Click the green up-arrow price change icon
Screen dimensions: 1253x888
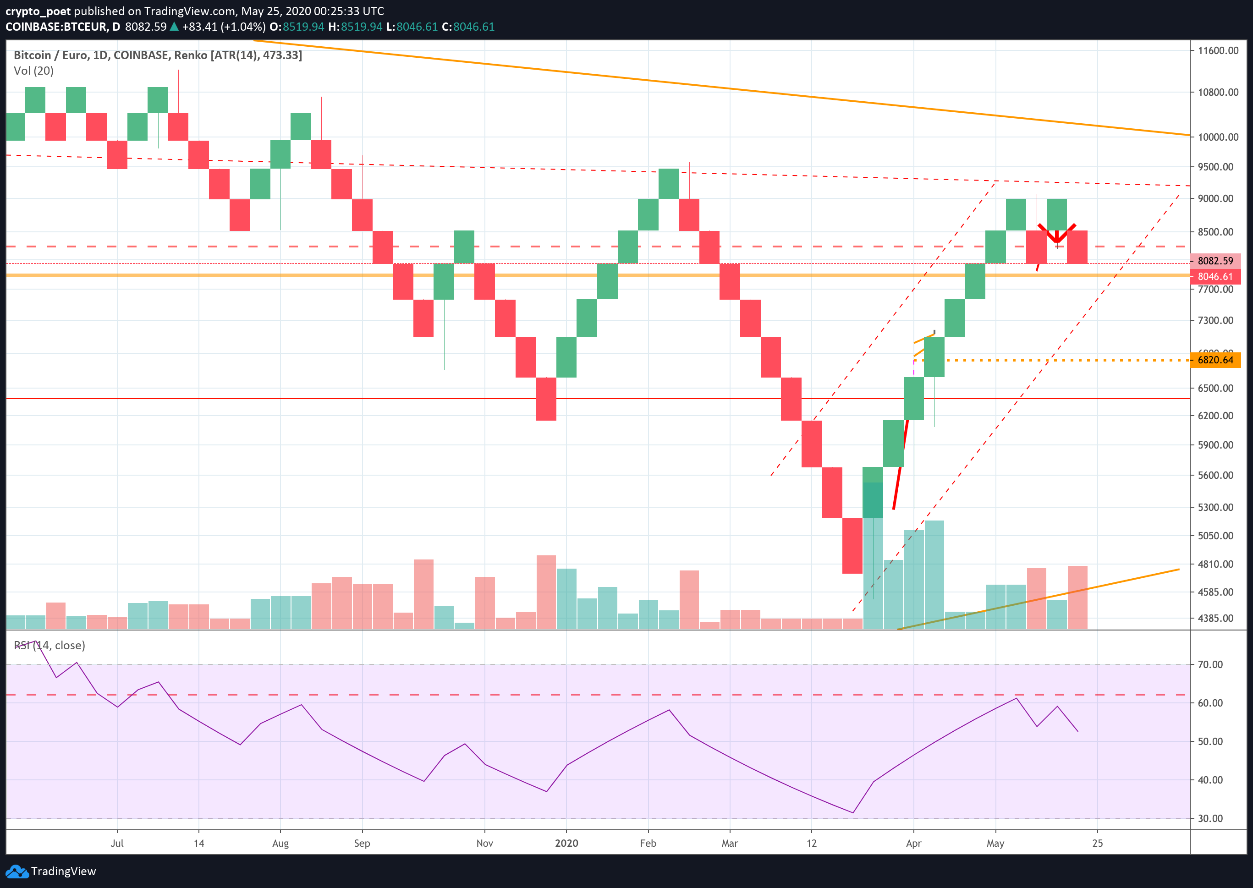tap(174, 26)
